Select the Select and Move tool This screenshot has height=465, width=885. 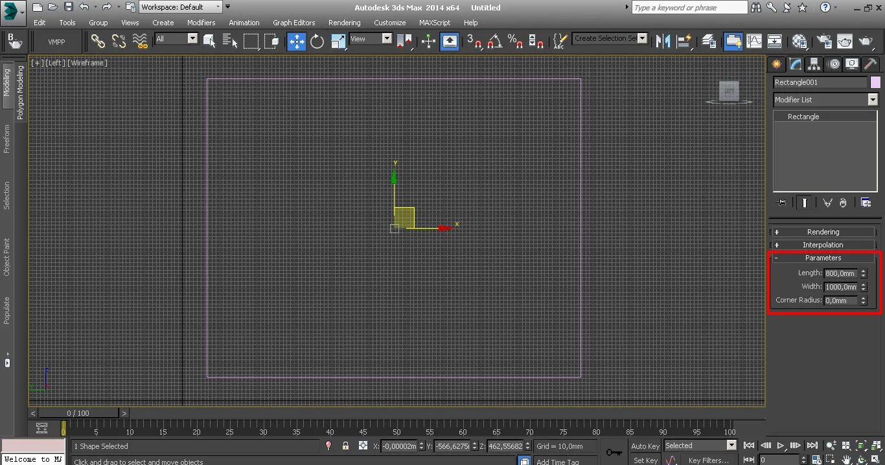[x=297, y=41]
